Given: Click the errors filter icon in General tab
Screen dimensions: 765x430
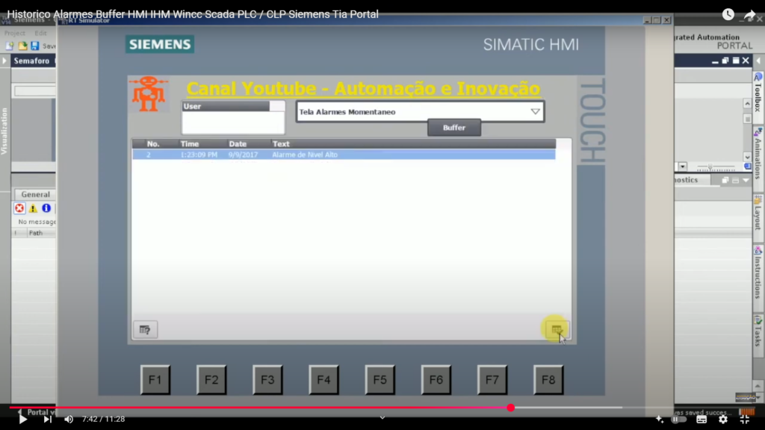Looking at the screenshot, I should [x=19, y=209].
